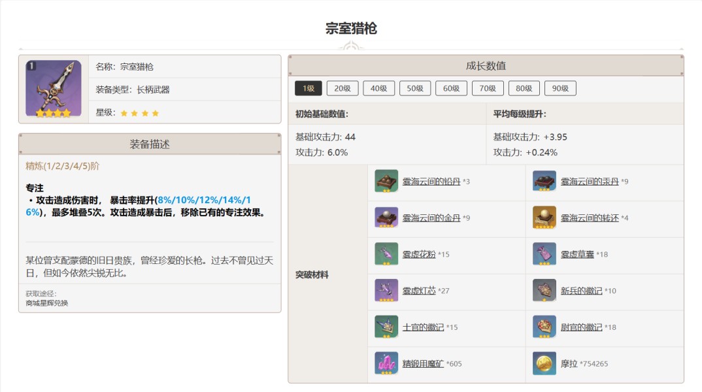Click the 雾海云间的转还 material icon
Viewport: 702px width, 392px height.
point(544,218)
